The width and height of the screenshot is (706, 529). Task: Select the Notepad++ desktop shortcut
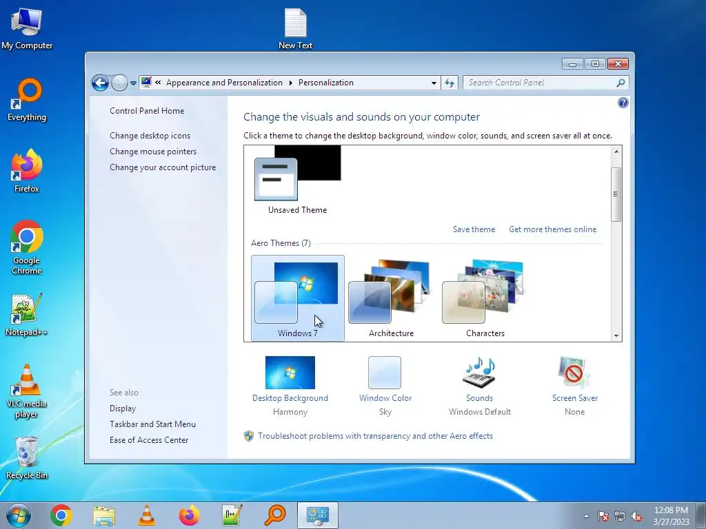[x=26, y=315]
